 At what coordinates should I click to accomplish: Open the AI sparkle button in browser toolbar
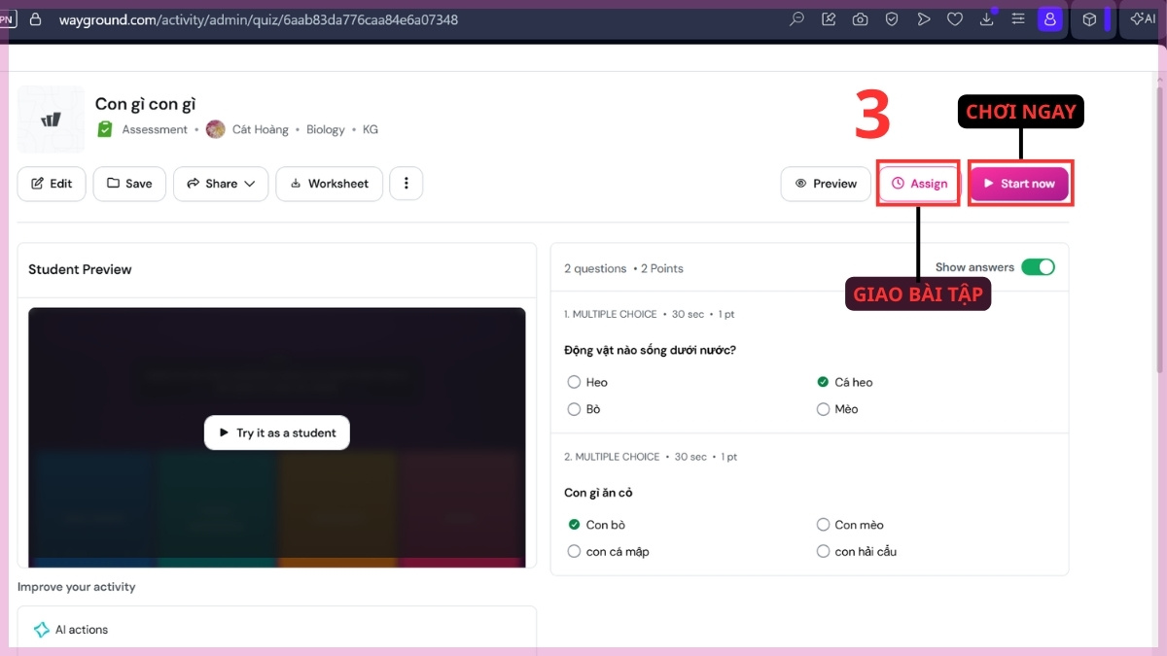tap(1143, 19)
